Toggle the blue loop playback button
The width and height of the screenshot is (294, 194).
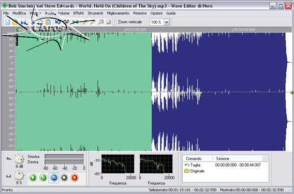point(54,177)
